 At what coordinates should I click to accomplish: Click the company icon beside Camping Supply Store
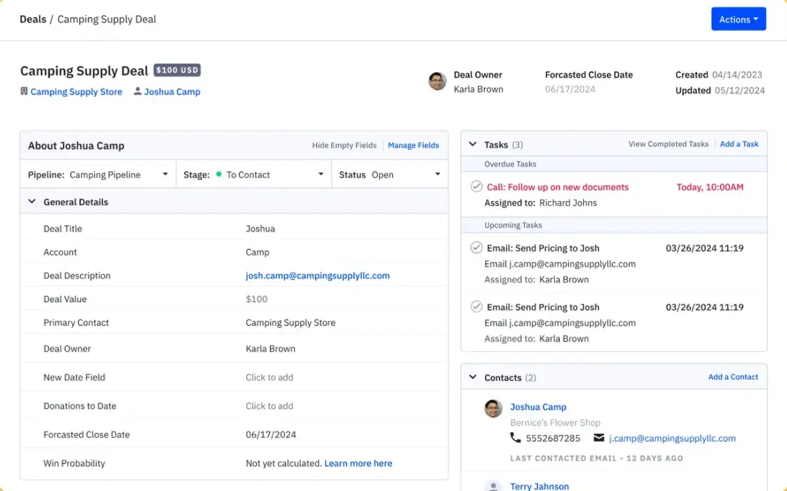pyautogui.click(x=24, y=92)
